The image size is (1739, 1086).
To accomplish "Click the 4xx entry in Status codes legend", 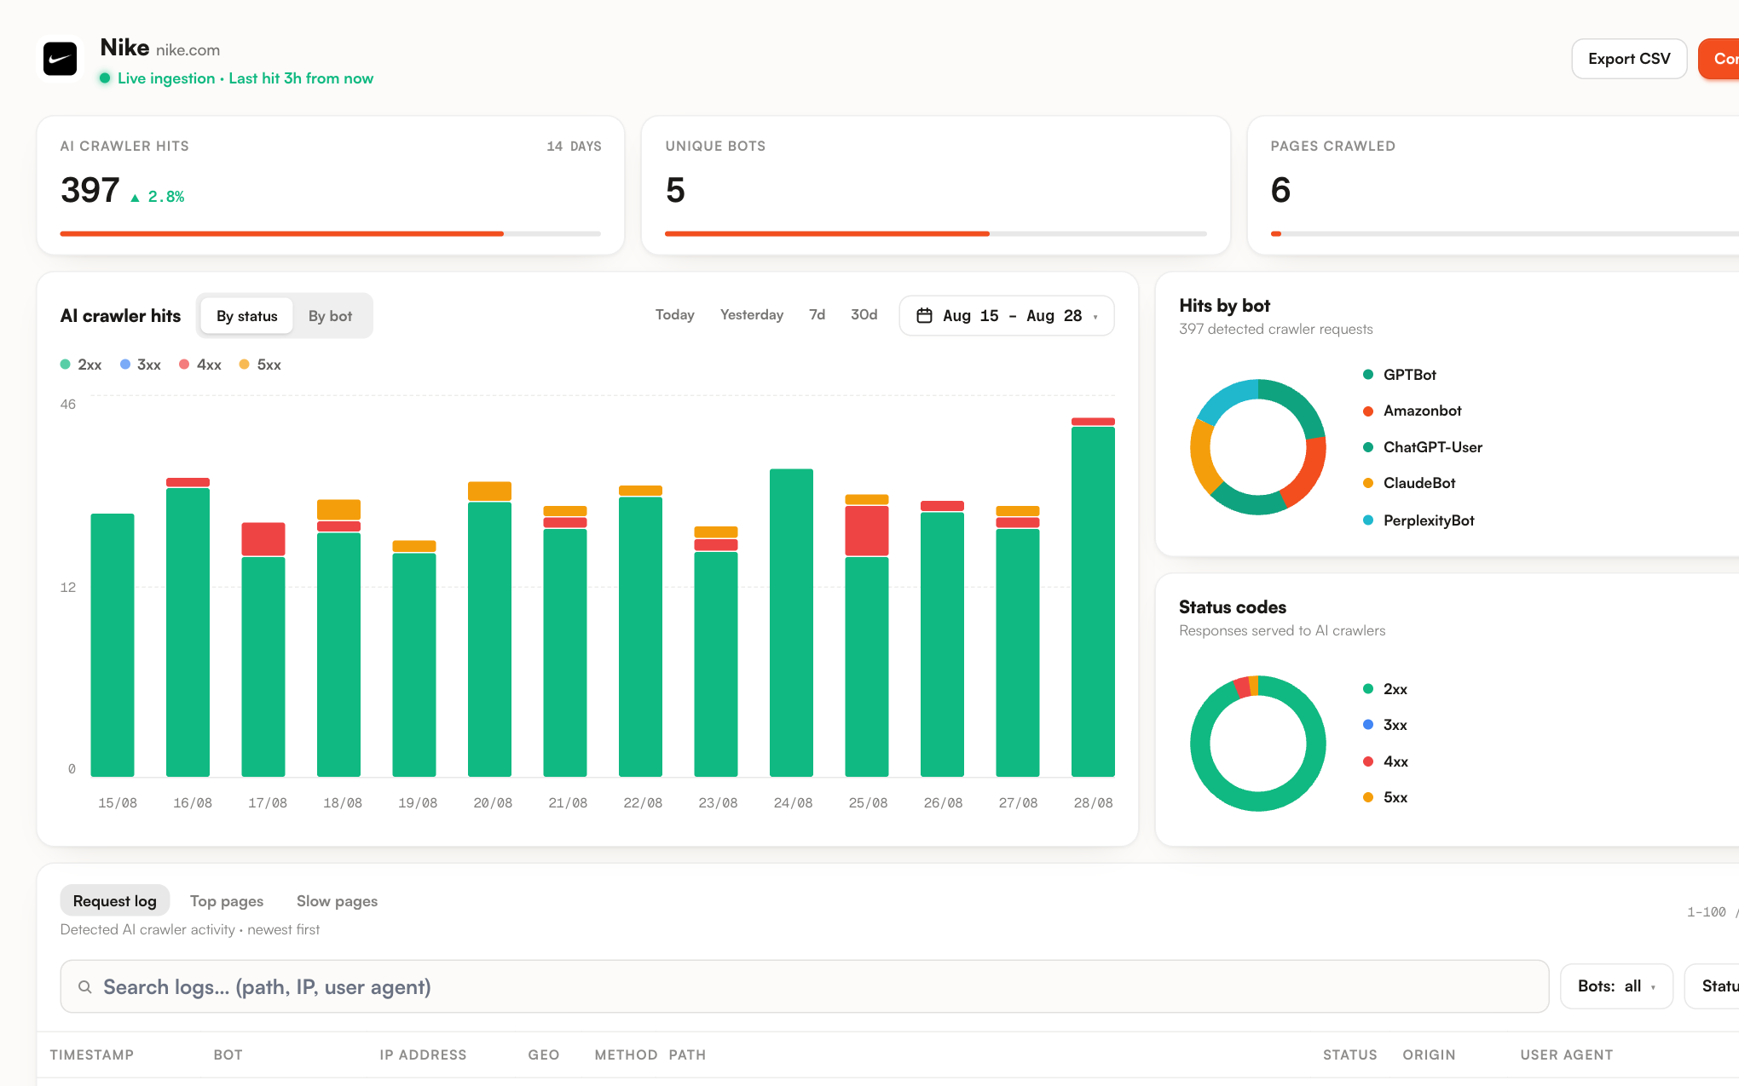I will point(1385,761).
